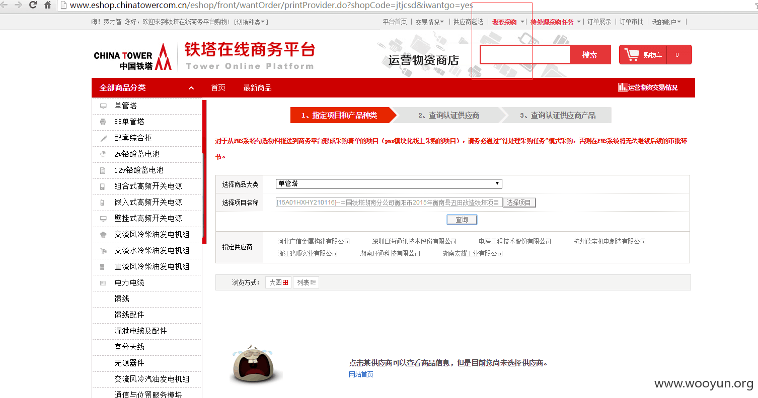Expand the 我的账户 dropdown menu
Screen dimensions: 758x398
(666, 22)
